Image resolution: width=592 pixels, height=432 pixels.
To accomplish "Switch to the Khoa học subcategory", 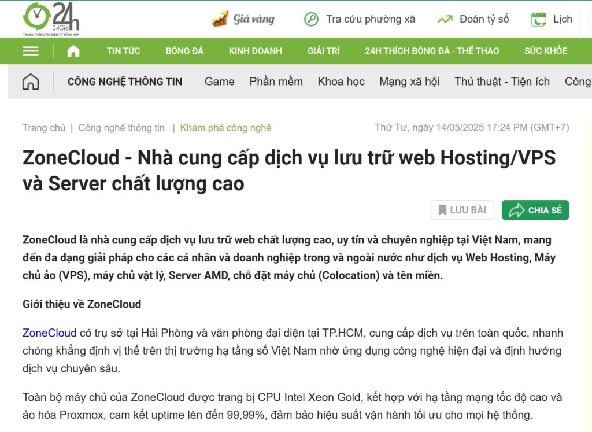I will coord(341,82).
